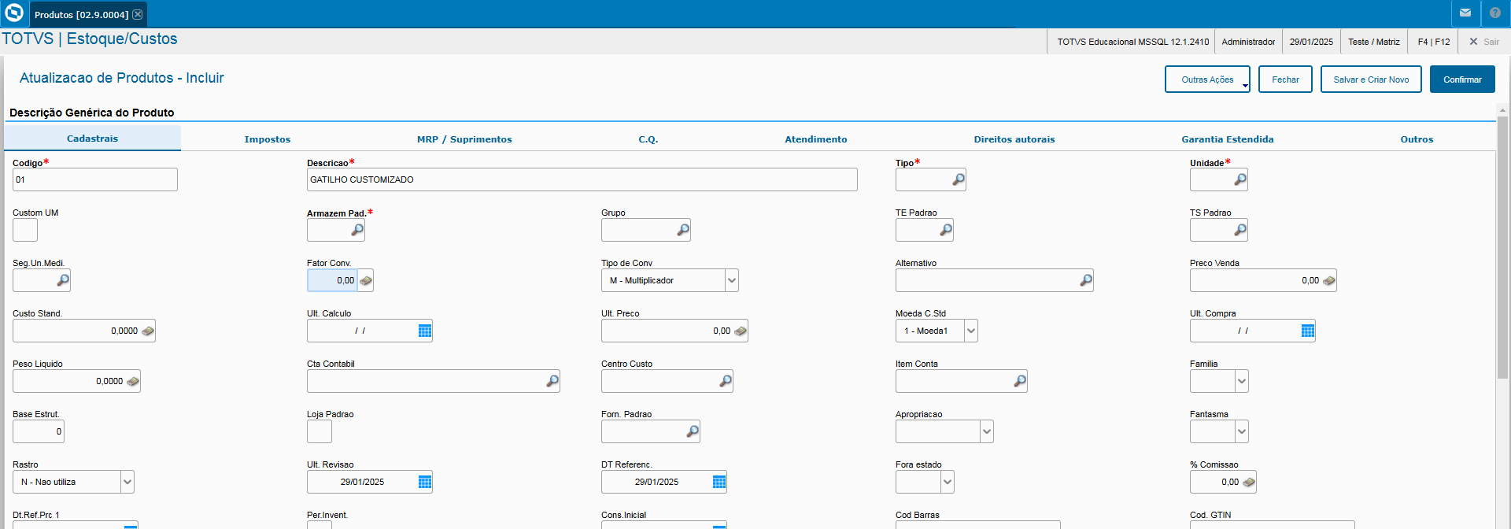Open the help question mark icon
The height and width of the screenshot is (529, 1511).
point(1495,13)
